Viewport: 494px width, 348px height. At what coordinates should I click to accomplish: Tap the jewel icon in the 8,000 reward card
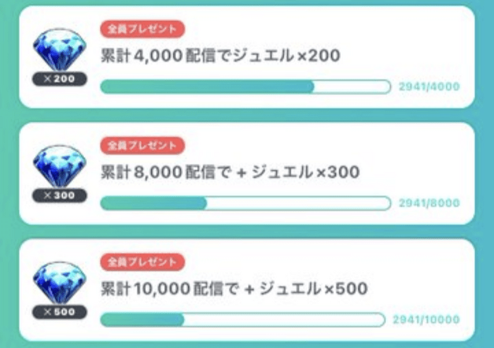[x=59, y=166]
